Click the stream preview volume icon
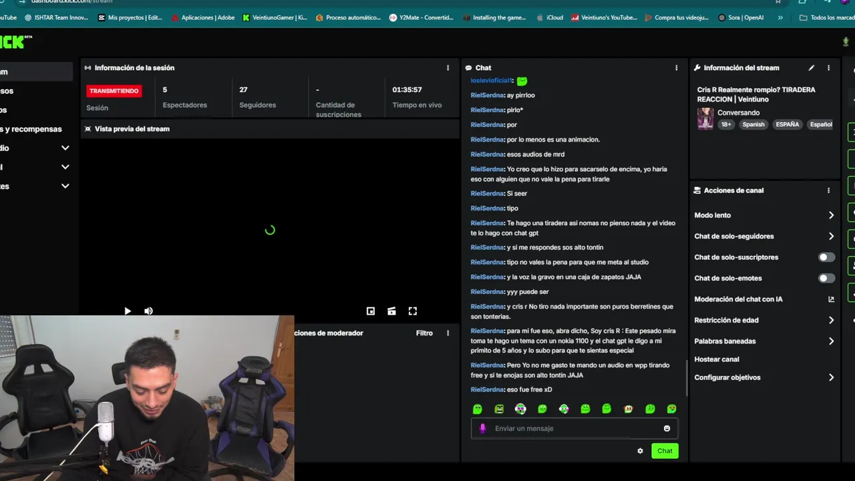This screenshot has height=481, width=855. [148, 311]
